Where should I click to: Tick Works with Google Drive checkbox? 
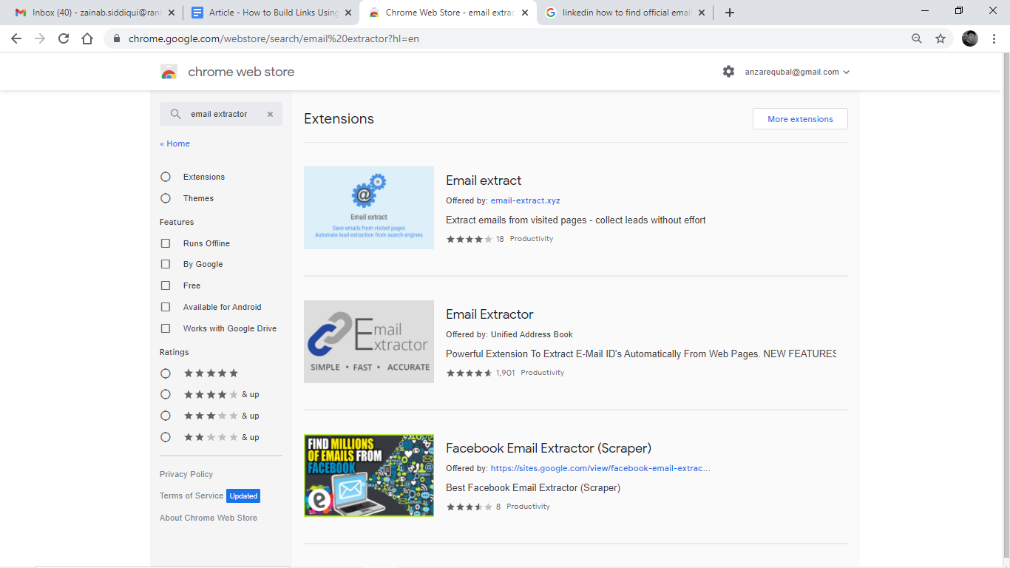pyautogui.click(x=166, y=328)
